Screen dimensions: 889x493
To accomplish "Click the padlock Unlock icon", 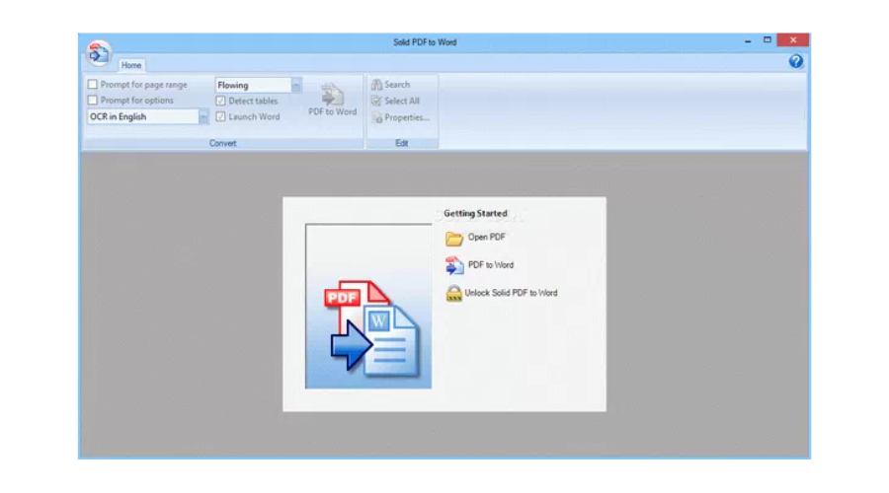I will point(453,293).
